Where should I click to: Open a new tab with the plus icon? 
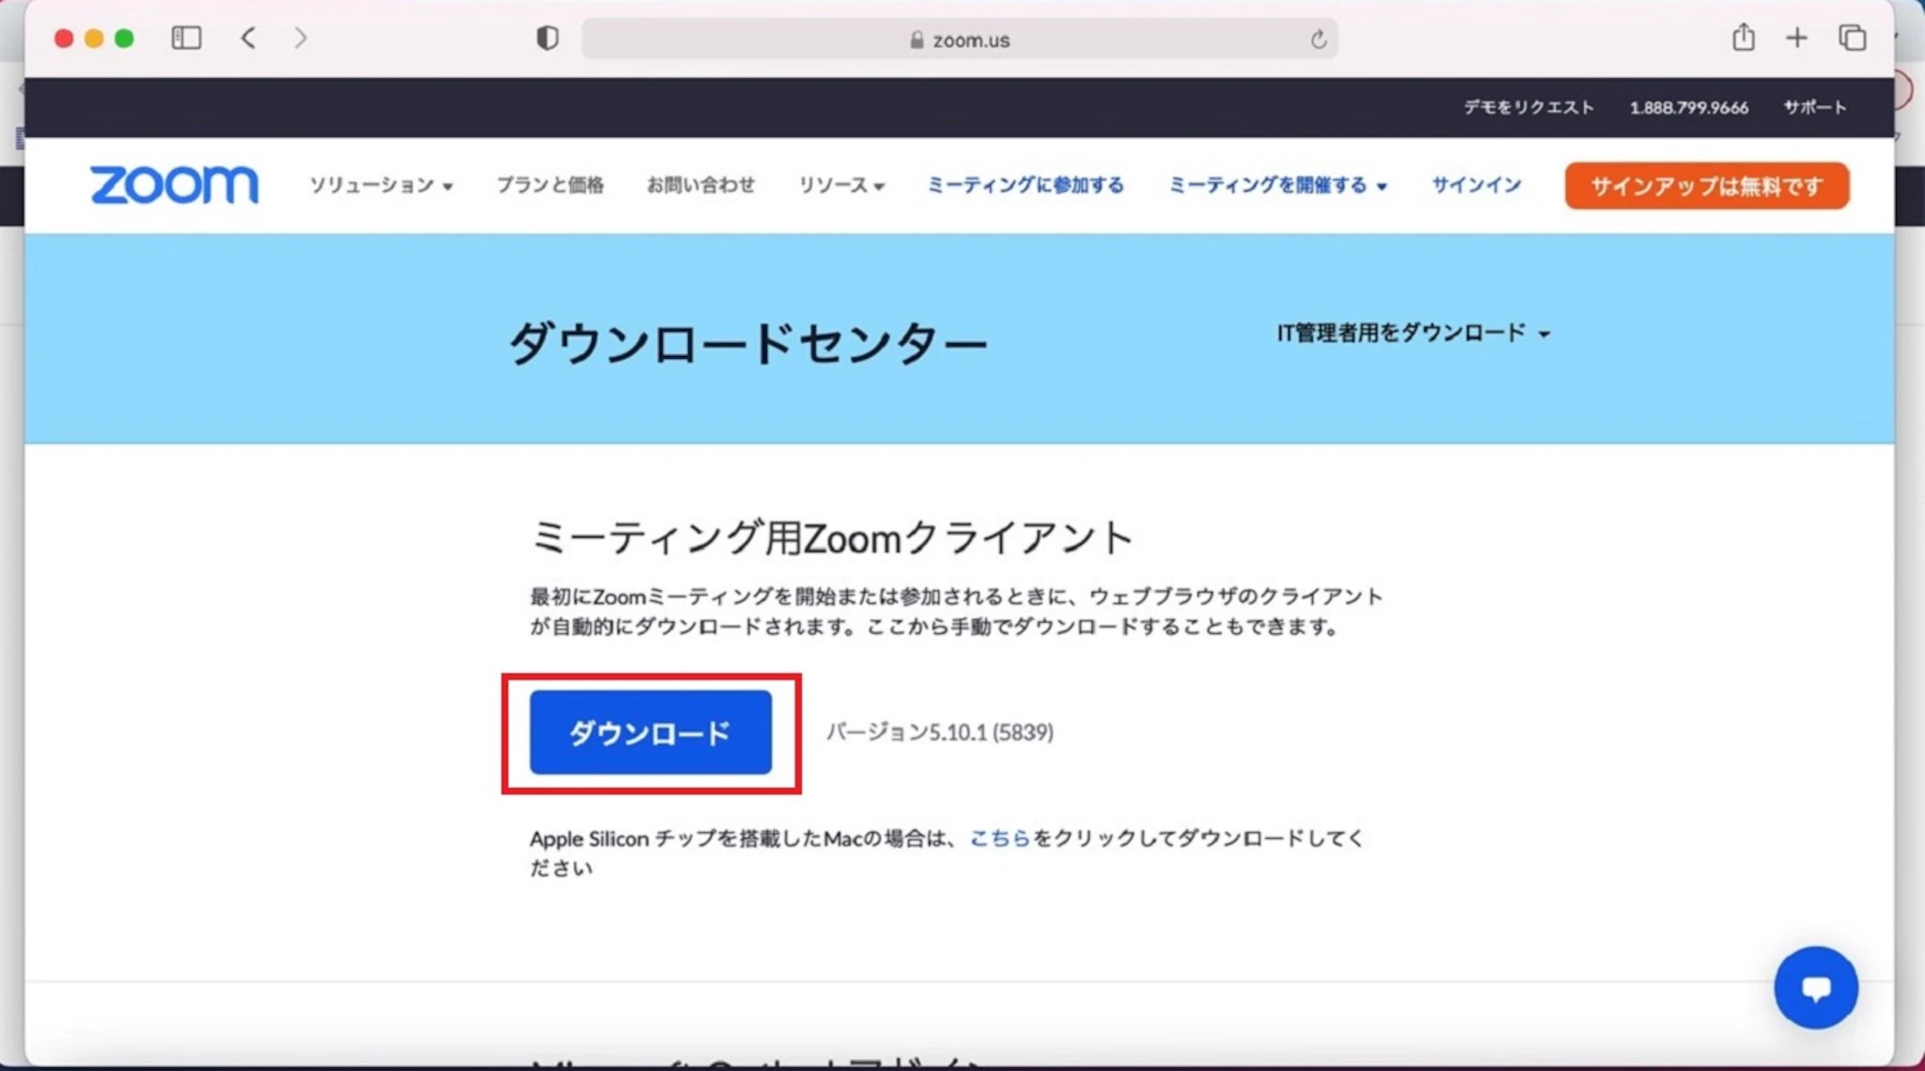1796,38
